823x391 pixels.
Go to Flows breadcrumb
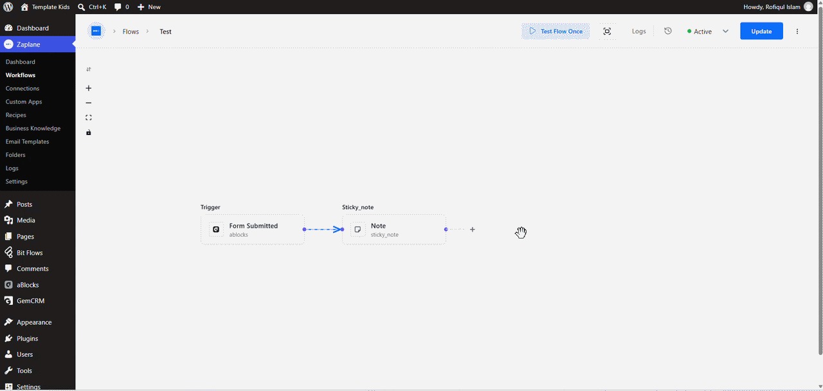click(x=131, y=32)
